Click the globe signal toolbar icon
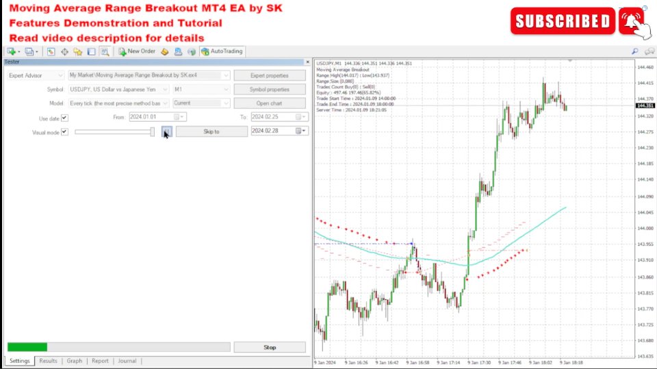This screenshot has width=657, height=369. [x=192, y=51]
